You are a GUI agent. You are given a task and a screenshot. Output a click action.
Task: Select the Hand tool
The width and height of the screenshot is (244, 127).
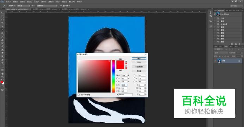2,73
